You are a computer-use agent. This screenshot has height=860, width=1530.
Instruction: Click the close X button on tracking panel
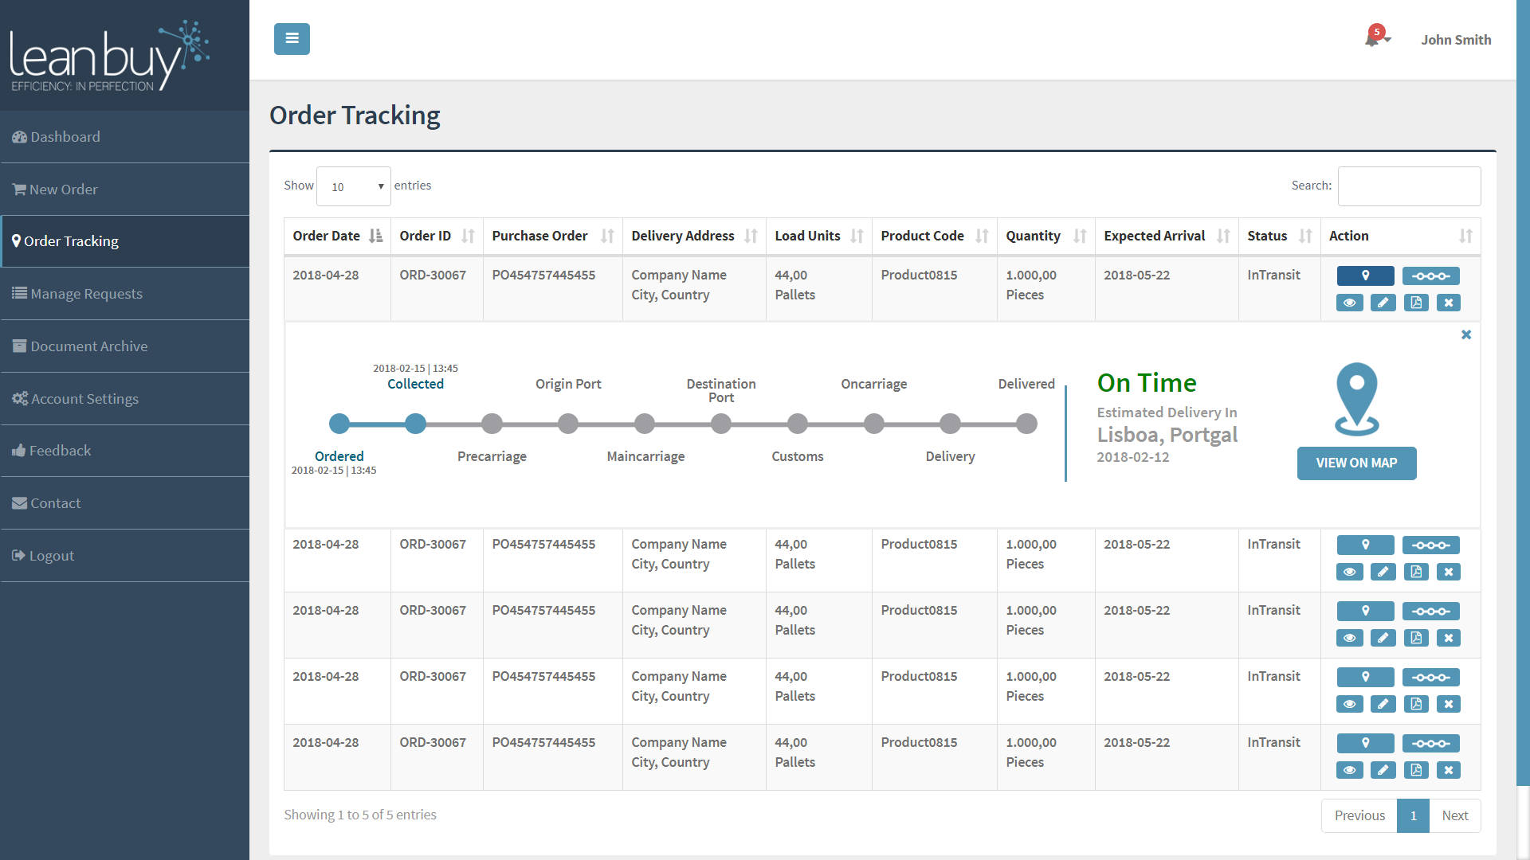1466,334
